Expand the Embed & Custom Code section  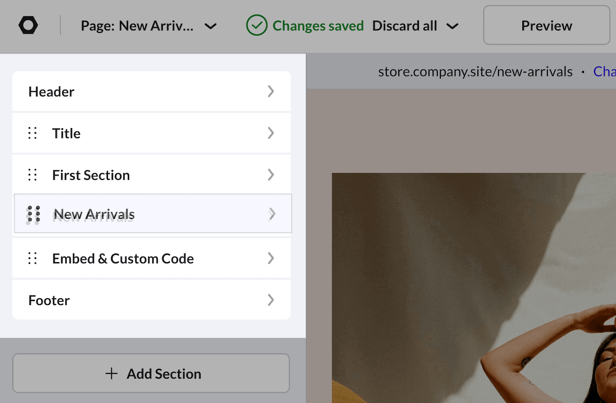point(271,258)
